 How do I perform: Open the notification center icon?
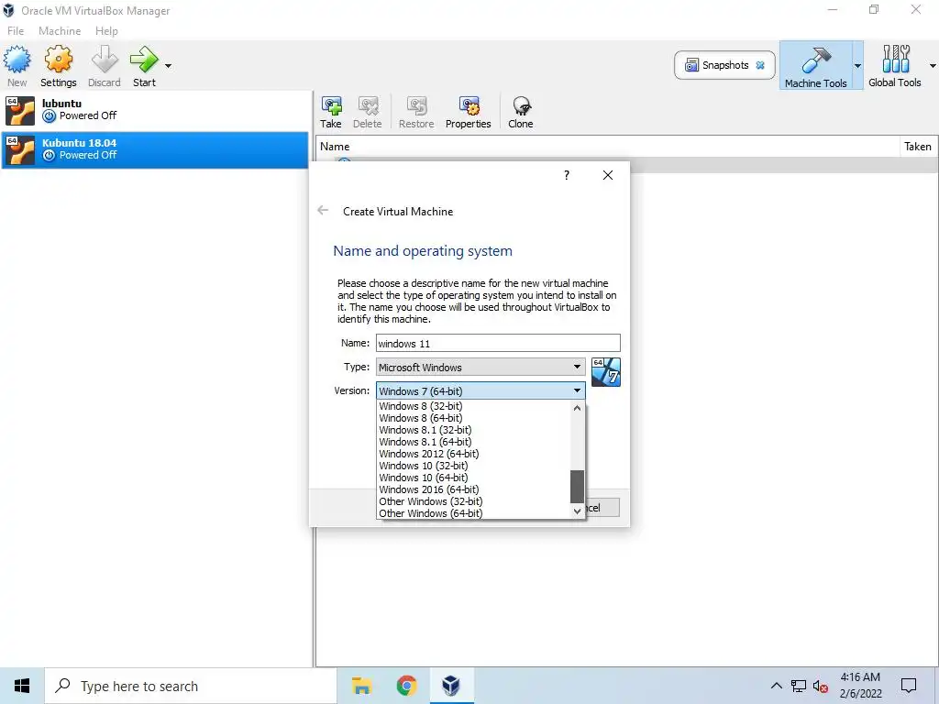(x=909, y=686)
